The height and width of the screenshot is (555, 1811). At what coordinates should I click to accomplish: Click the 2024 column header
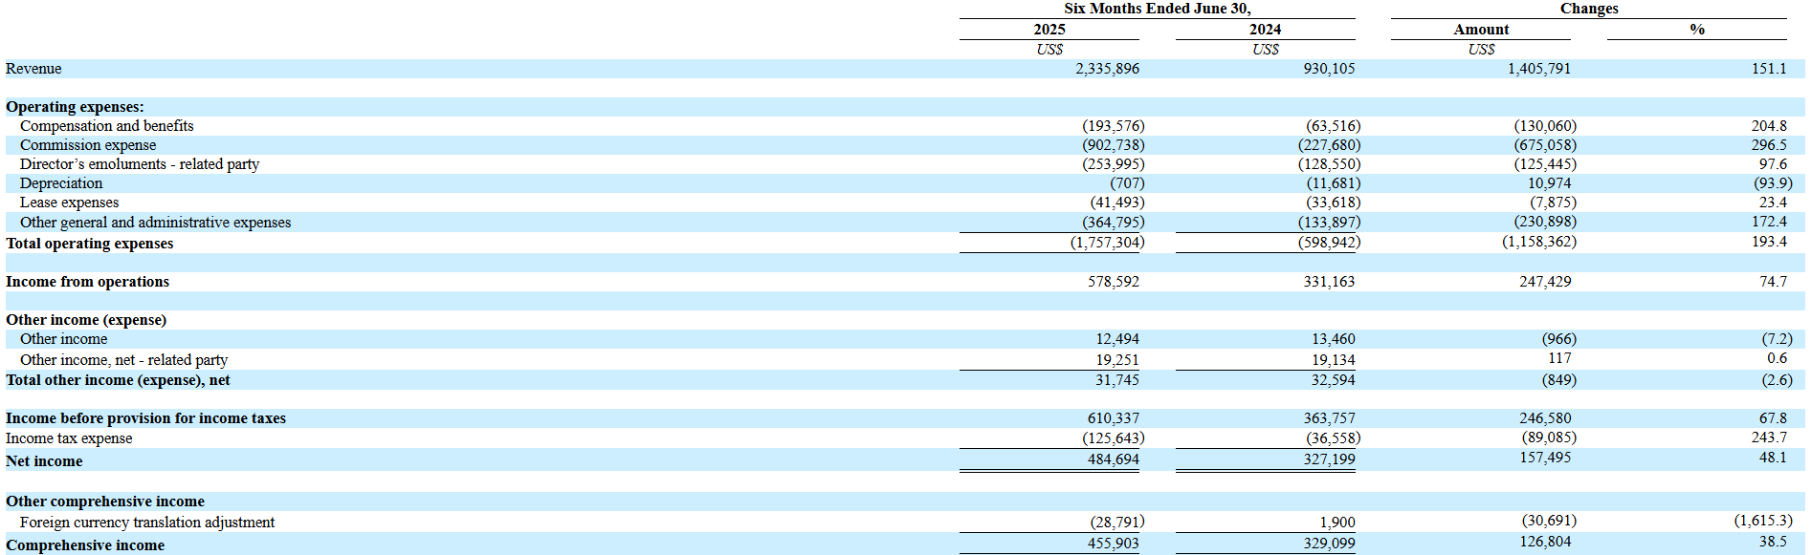coord(1265,30)
